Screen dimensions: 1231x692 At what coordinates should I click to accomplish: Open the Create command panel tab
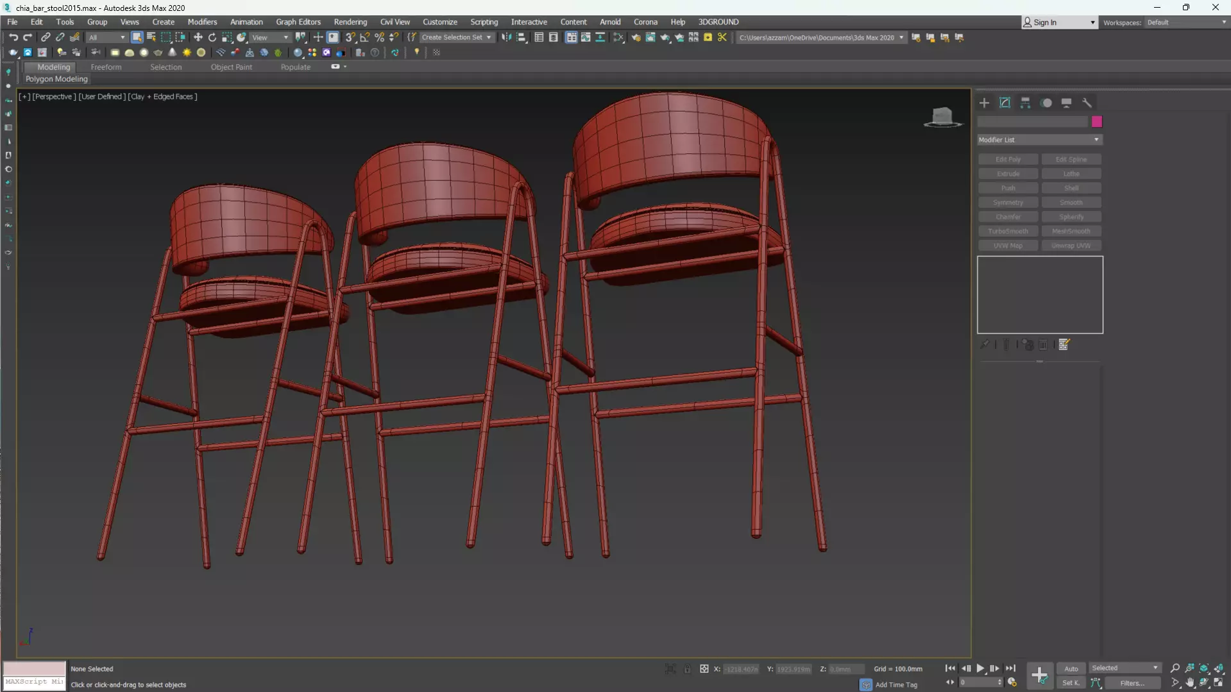[x=985, y=103]
